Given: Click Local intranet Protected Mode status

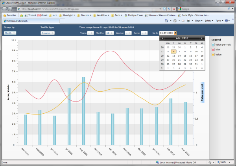Looking at the screenshot, I should 176,162.
